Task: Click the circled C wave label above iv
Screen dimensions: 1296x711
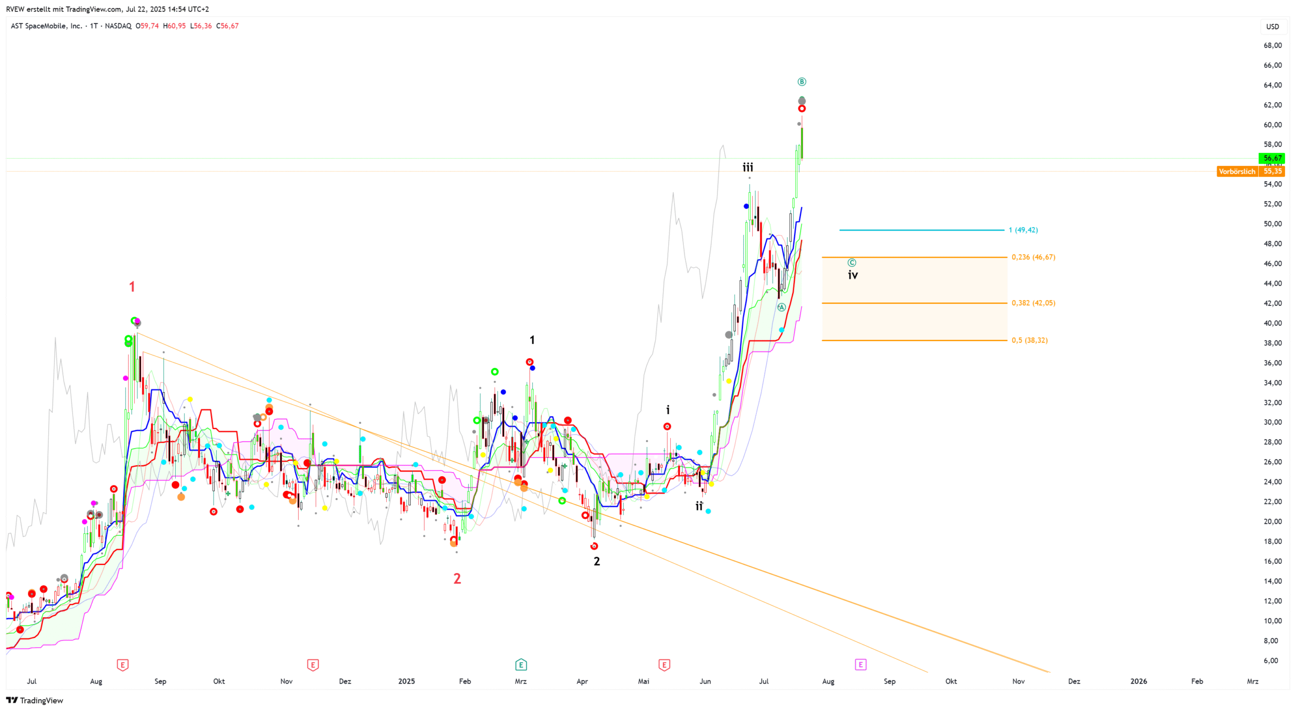Action: 852,263
